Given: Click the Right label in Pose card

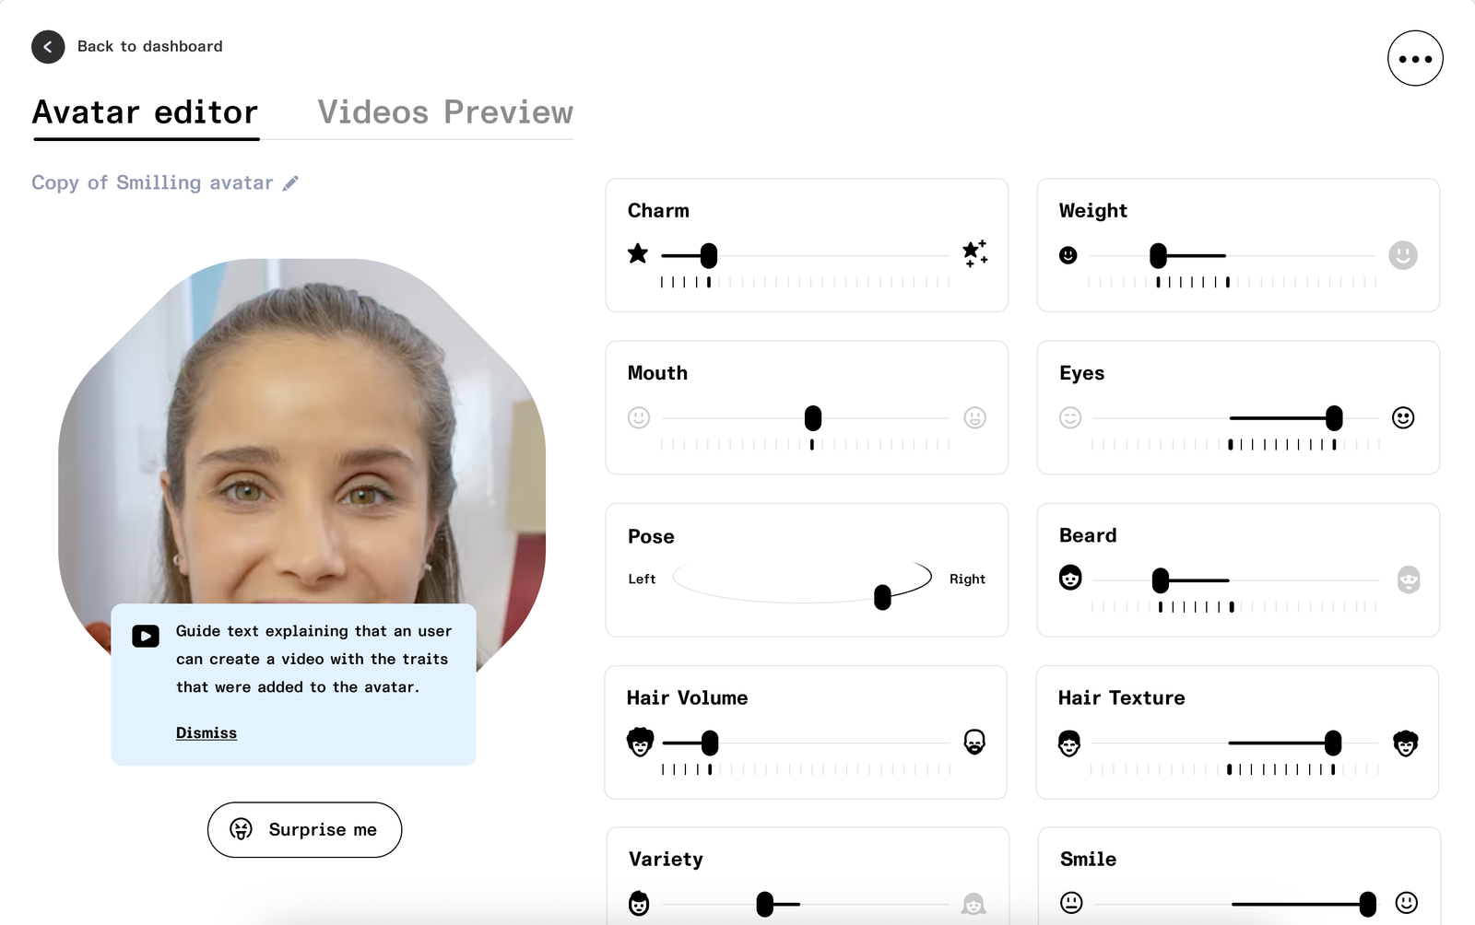Looking at the screenshot, I should (967, 580).
